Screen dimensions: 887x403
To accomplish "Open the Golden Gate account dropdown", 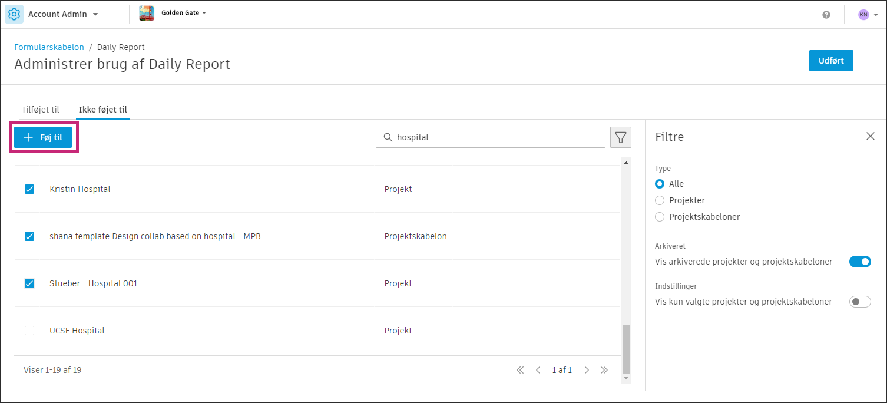I will tap(204, 13).
